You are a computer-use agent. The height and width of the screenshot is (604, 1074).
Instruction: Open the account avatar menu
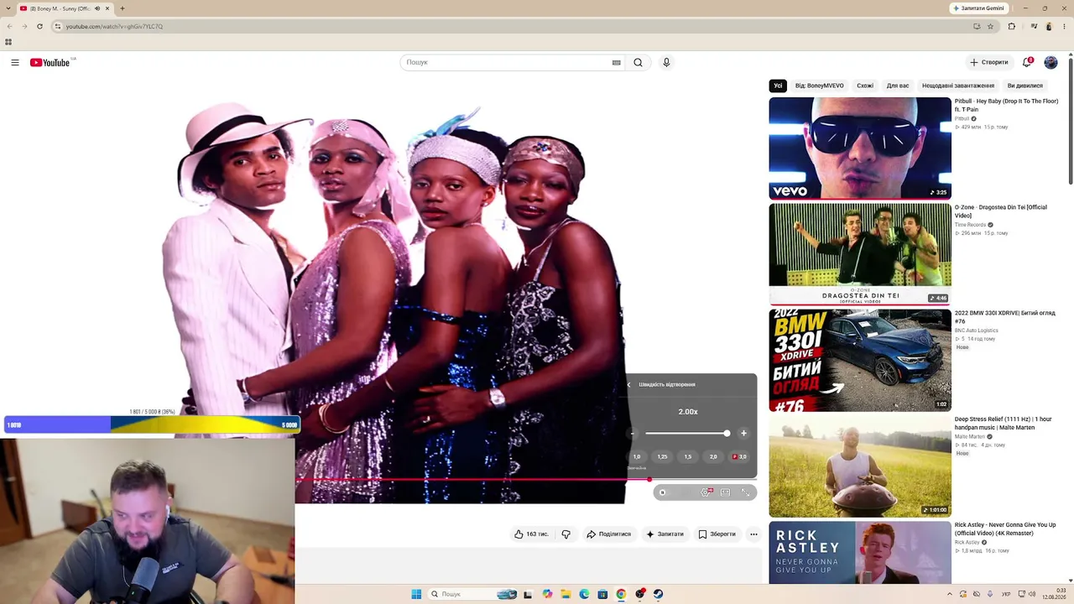(1051, 62)
